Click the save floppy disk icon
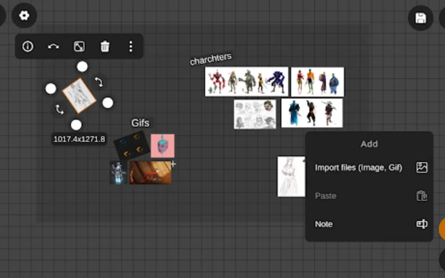Screen dimensions: 445x278 421,18
